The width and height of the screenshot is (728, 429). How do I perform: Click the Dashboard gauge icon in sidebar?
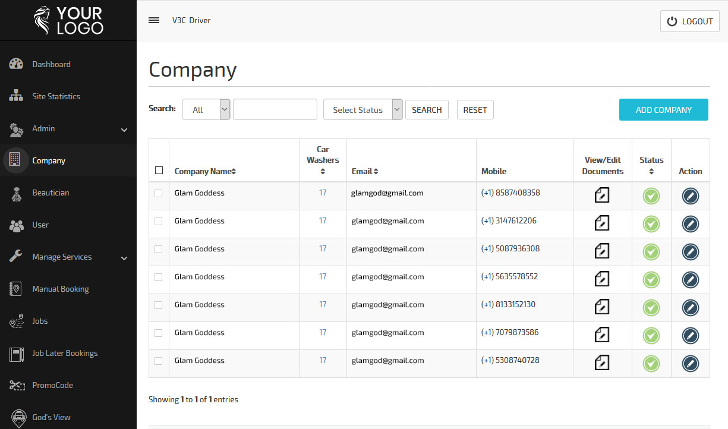point(16,64)
